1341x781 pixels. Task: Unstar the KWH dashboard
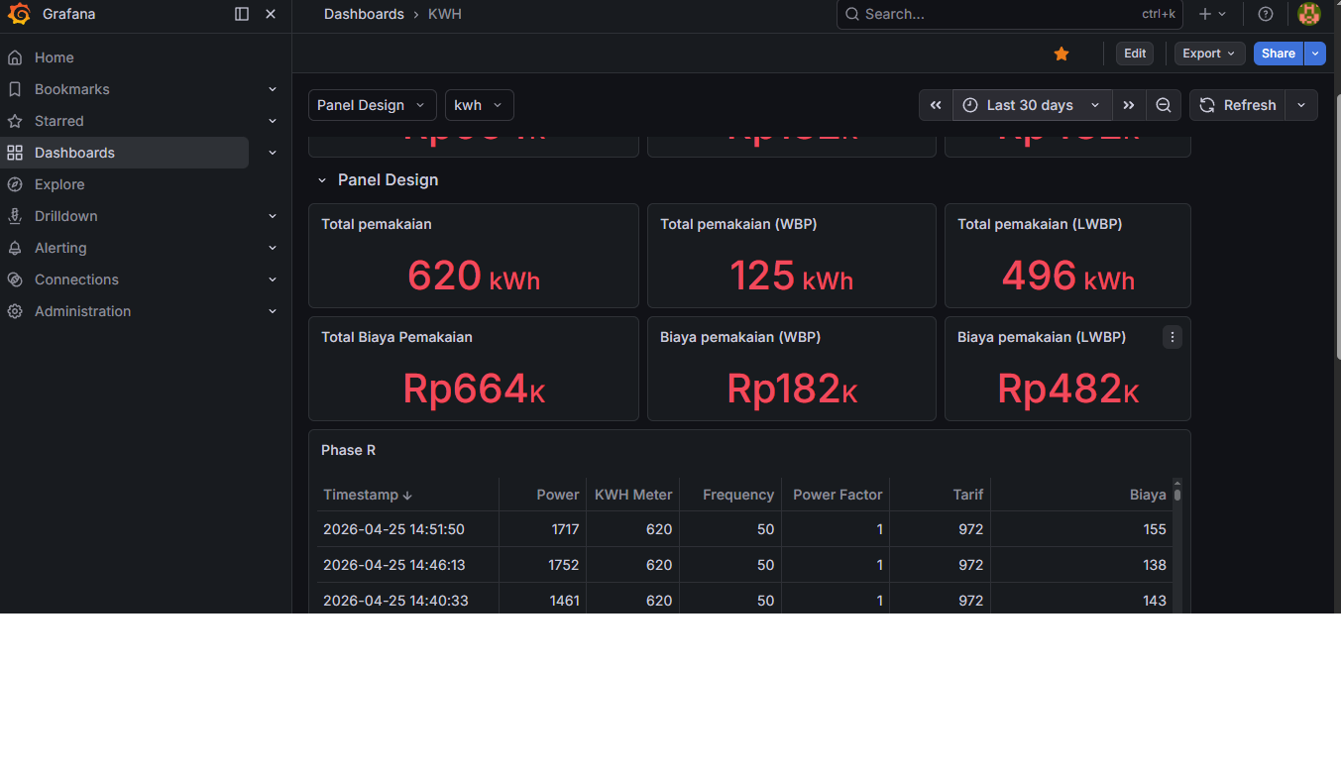coord(1062,54)
